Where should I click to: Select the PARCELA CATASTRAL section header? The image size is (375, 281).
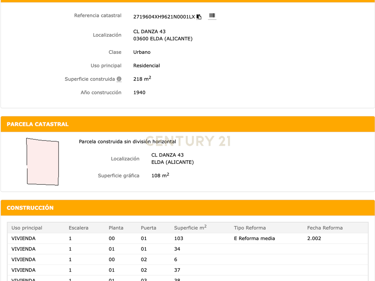188,124
